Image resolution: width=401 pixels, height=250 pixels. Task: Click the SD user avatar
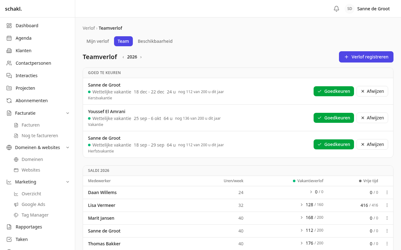[350, 9]
